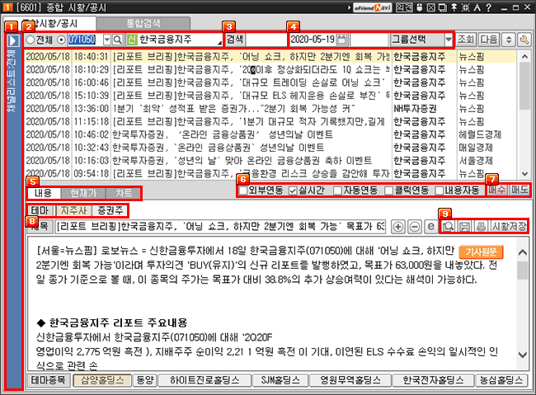
Task: Select the 지주사 category tab
Action: (73, 210)
